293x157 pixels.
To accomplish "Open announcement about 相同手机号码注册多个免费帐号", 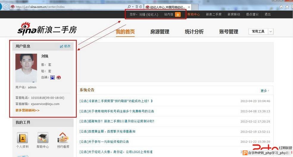I will point(117,111).
